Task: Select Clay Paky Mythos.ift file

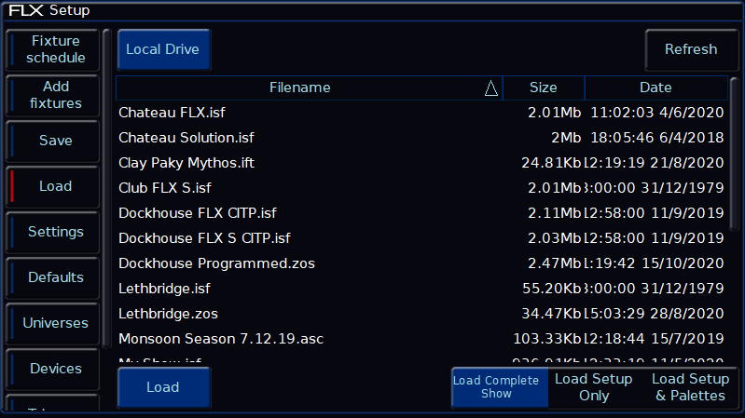Action: [x=421, y=163]
